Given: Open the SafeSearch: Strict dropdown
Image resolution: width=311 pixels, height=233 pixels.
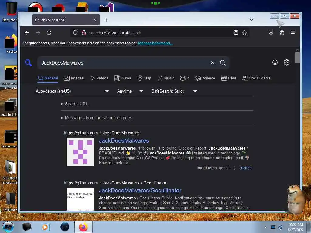Looking at the screenshot, I should click(x=174, y=91).
